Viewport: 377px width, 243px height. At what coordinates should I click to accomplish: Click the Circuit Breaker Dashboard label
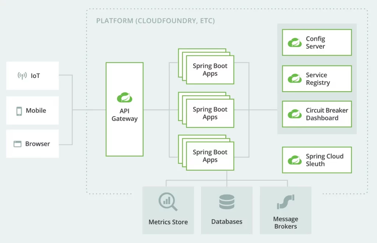point(327,114)
